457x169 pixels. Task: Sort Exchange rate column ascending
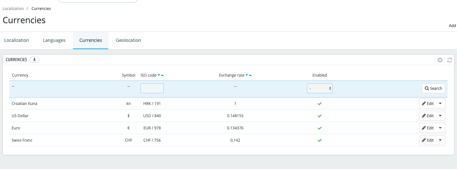250,75
